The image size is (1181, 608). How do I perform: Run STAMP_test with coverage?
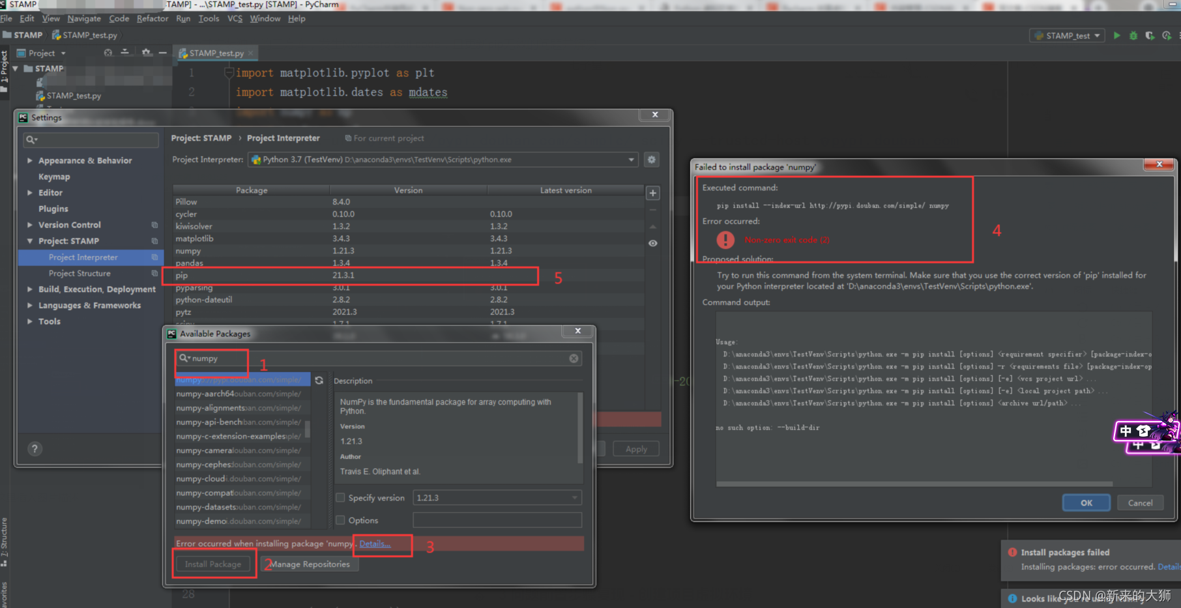pyautogui.click(x=1150, y=36)
